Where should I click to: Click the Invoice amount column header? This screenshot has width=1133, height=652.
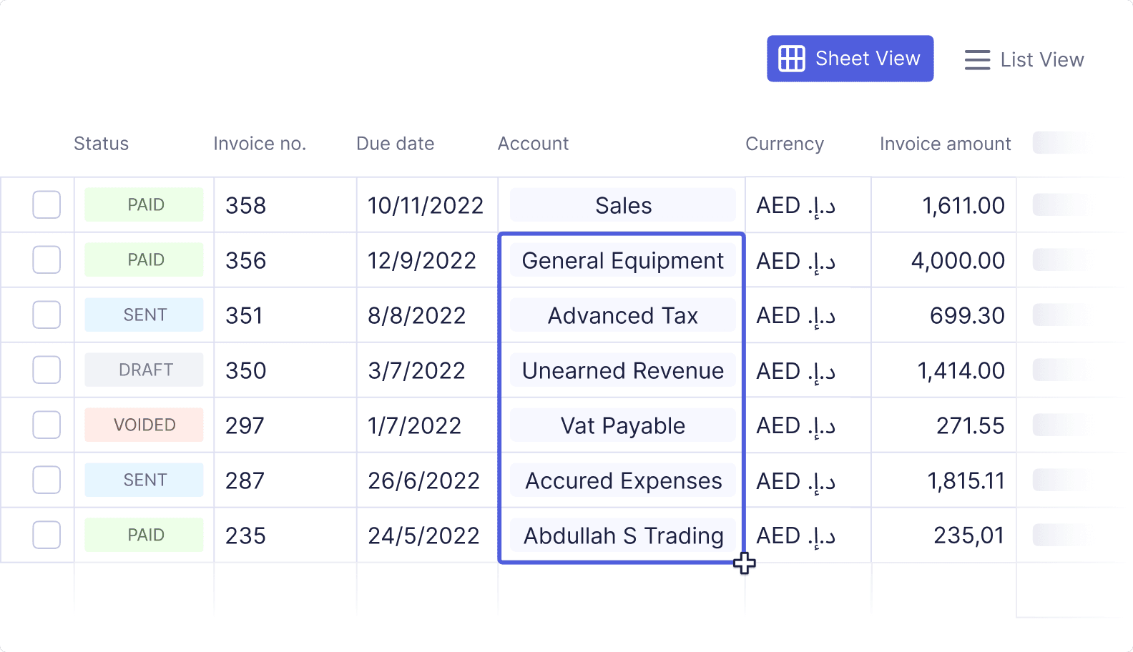coord(946,144)
